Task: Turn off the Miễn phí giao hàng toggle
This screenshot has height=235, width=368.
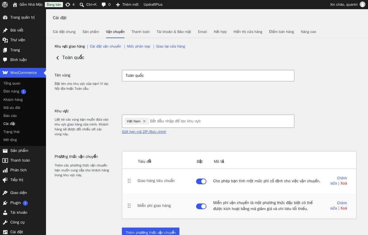Action: [x=201, y=207]
